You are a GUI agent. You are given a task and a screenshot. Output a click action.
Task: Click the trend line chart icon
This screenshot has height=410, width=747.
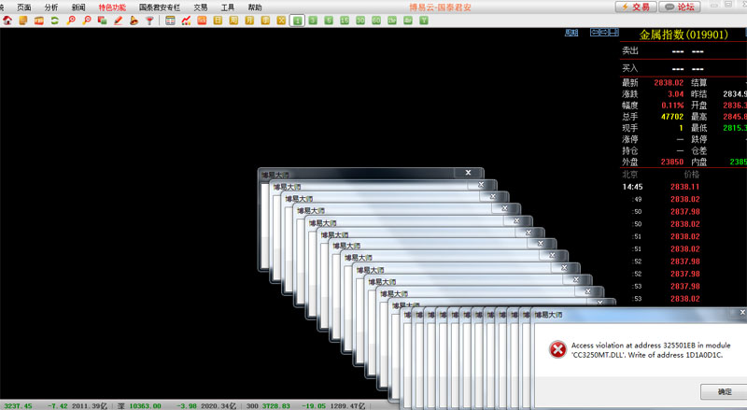186,21
